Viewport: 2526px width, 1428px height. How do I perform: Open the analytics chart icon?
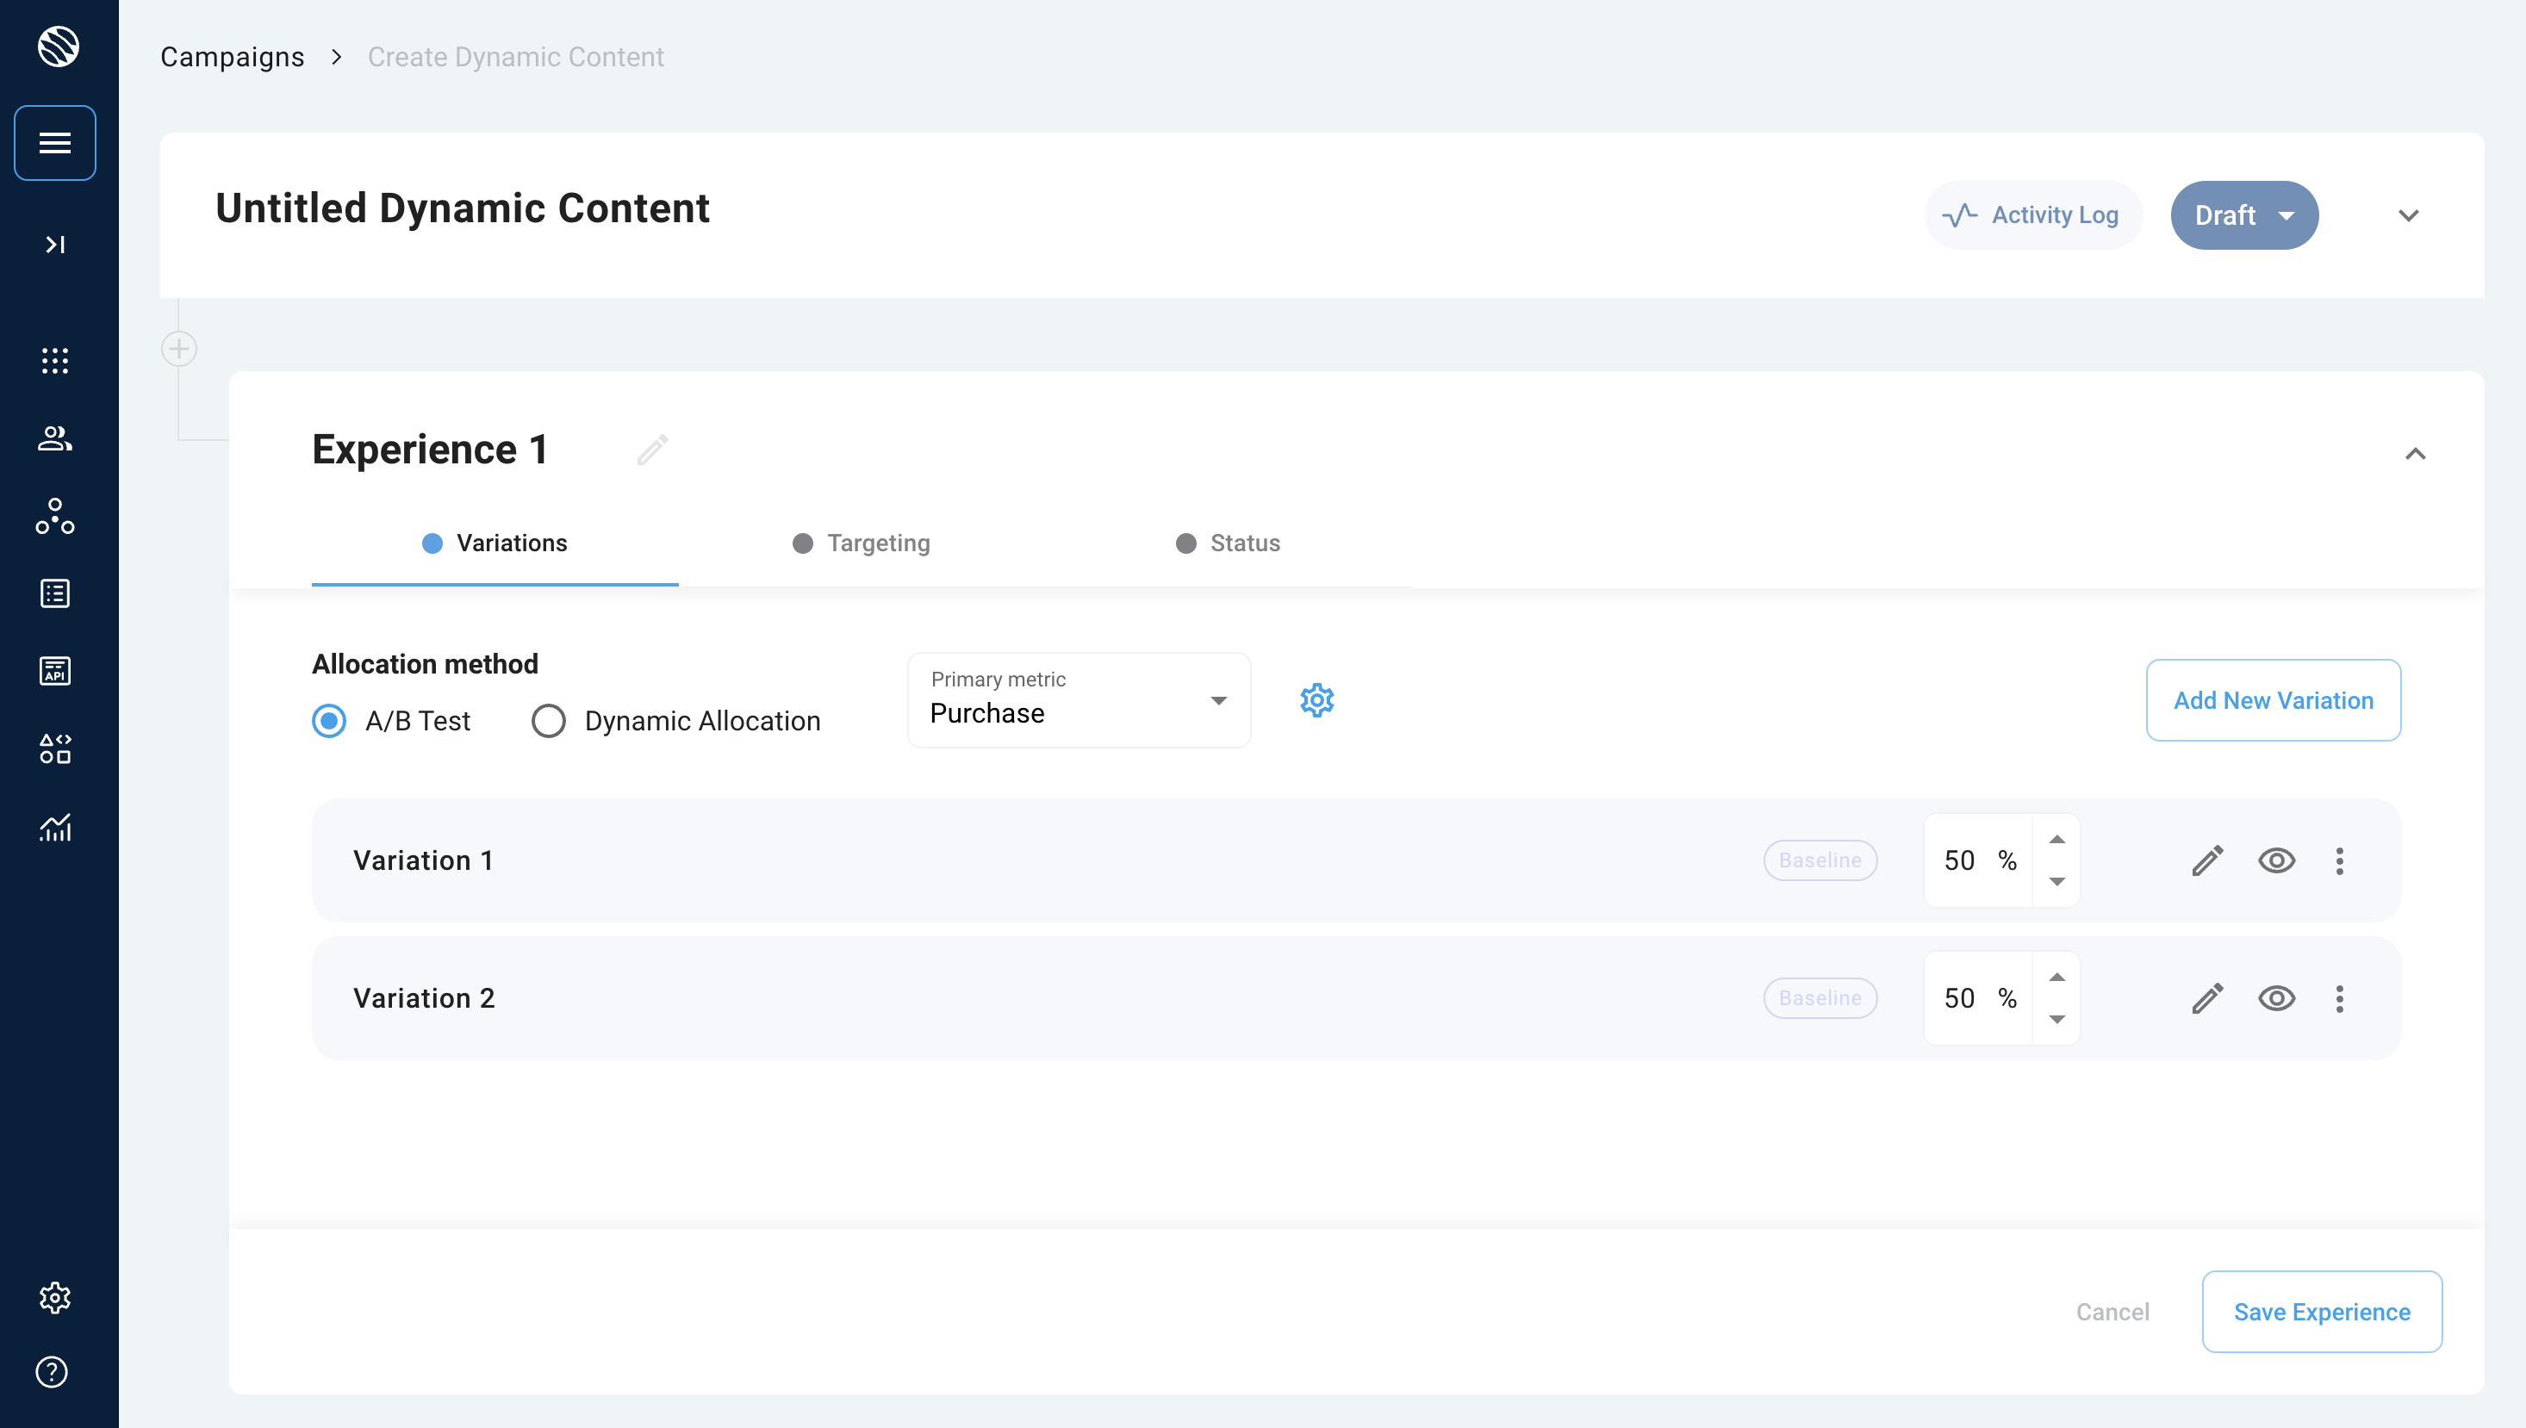click(x=55, y=827)
